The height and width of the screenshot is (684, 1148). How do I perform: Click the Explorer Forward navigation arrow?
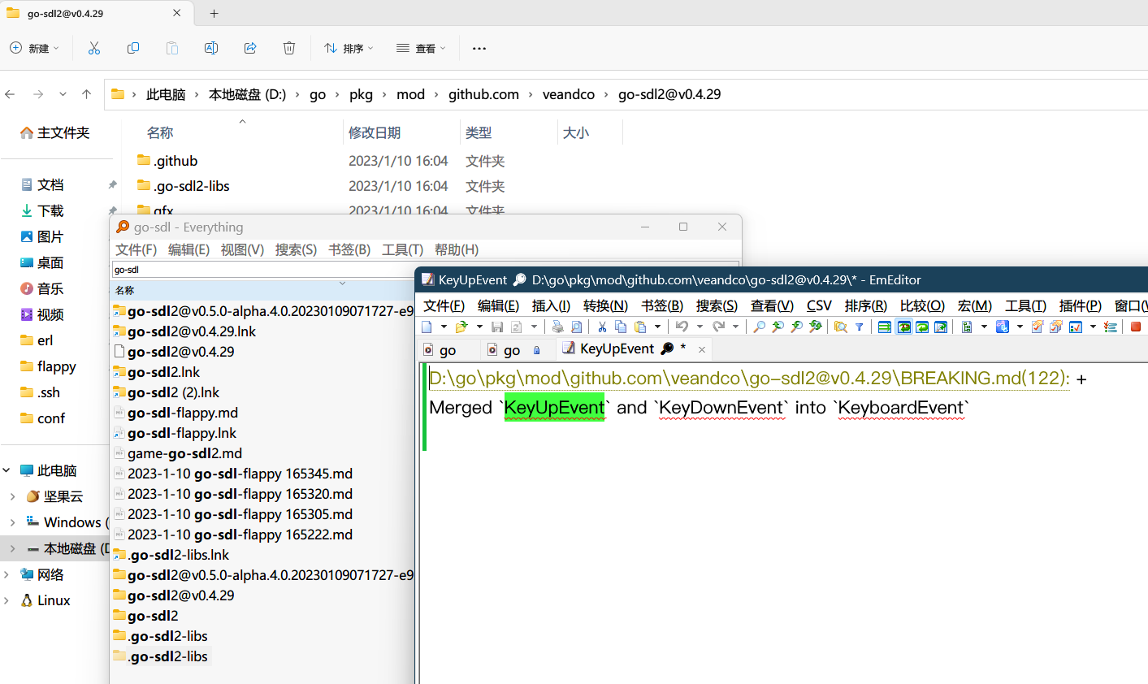(38, 94)
